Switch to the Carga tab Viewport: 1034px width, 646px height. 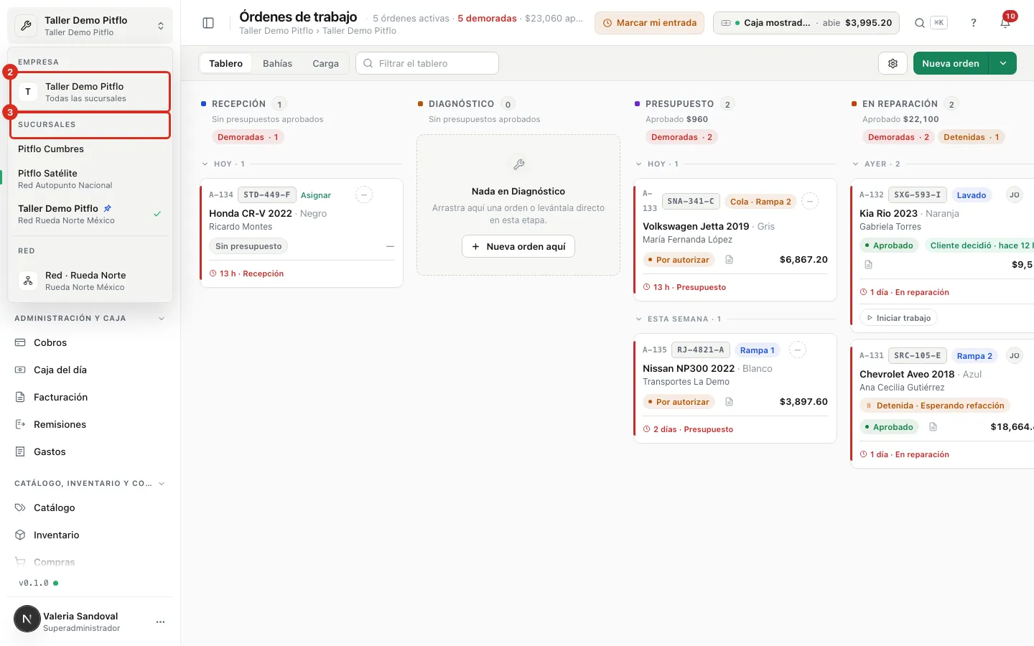click(325, 63)
